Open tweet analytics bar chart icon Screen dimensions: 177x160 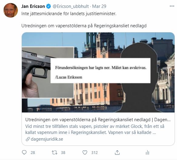(x=147, y=152)
